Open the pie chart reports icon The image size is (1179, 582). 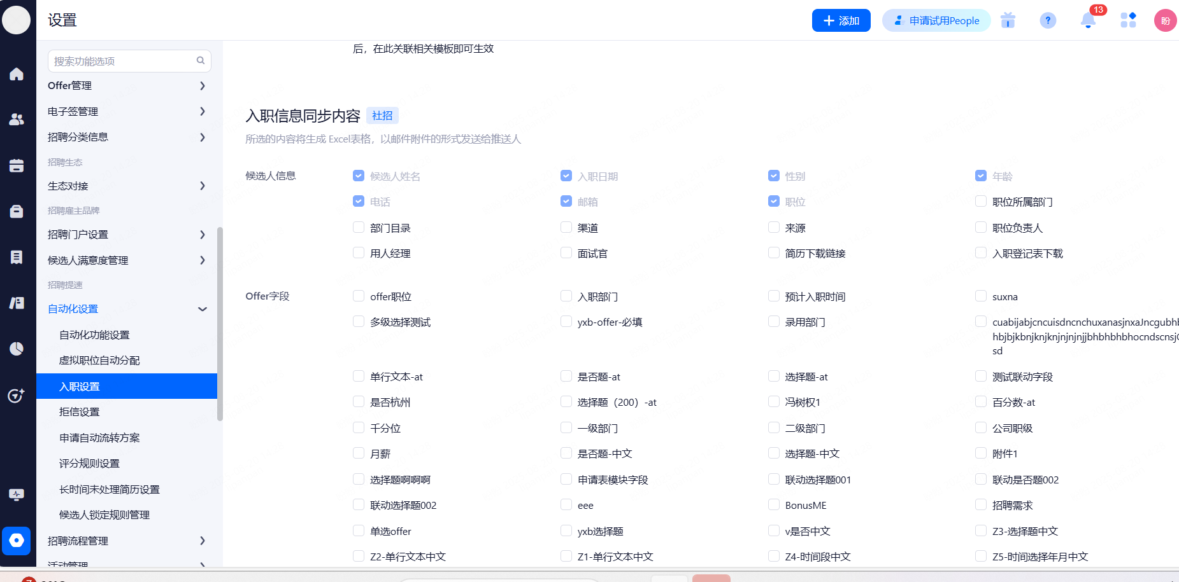tap(17, 349)
